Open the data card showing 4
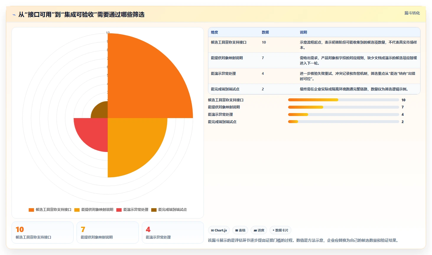Viewport: 432px width, 255px height. (x=173, y=233)
